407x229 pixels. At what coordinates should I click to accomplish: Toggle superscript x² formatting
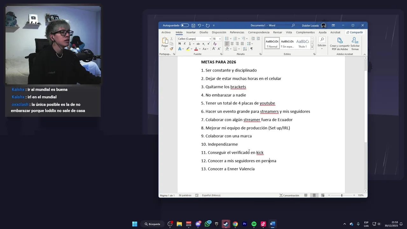tap(209, 44)
